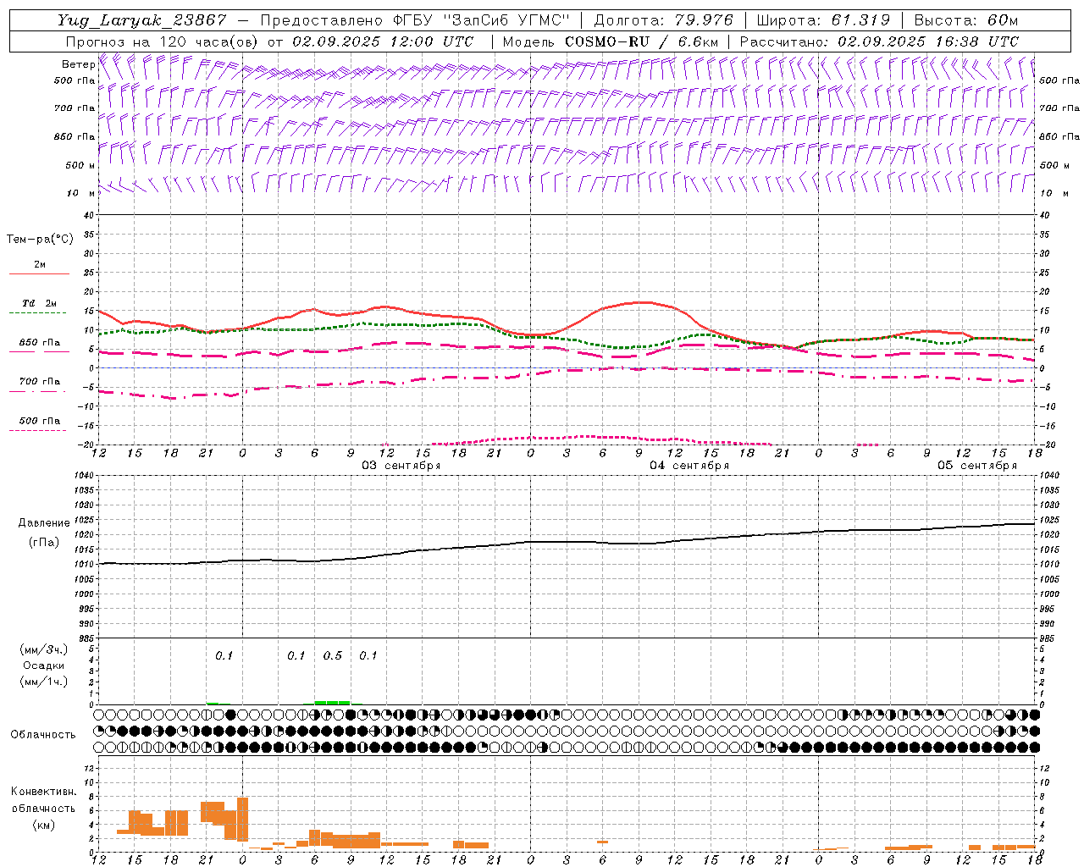
Task: Click the Модель COSMO-RU / 6.6км label
Action: tap(611, 41)
